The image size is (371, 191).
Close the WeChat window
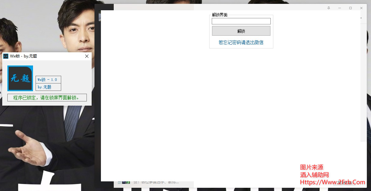[361, 8]
